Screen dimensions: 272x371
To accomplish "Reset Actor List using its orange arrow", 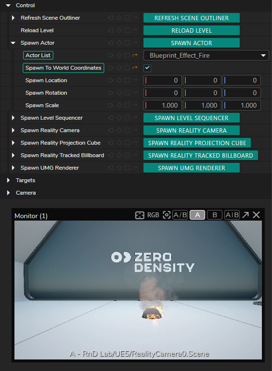I will pyautogui.click(x=135, y=55).
